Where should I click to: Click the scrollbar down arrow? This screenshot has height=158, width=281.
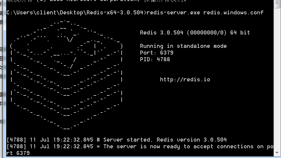coord(277,153)
